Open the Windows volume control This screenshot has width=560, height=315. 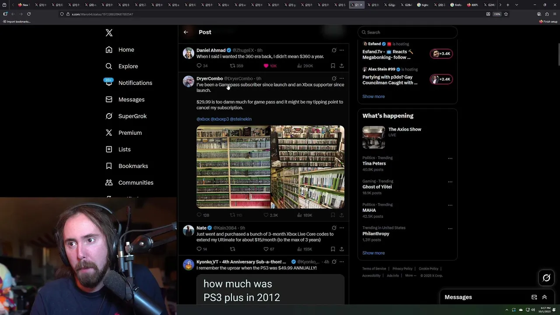point(533,310)
